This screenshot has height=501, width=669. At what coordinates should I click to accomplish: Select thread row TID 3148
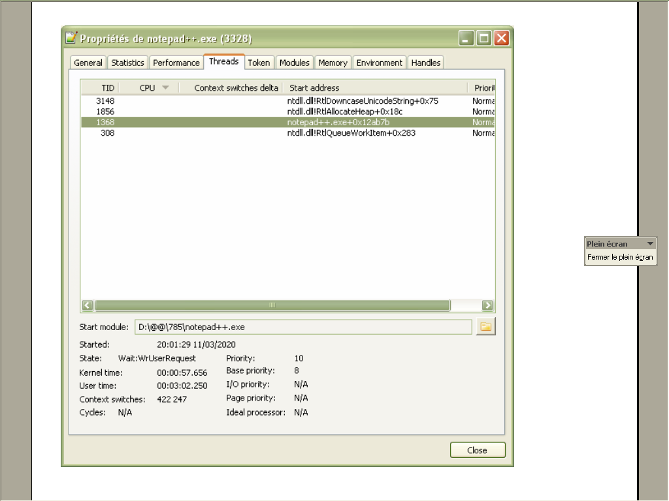point(288,101)
